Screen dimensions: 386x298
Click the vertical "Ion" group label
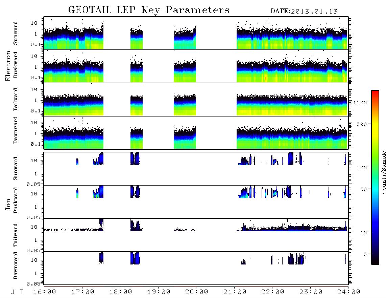pos(8,204)
